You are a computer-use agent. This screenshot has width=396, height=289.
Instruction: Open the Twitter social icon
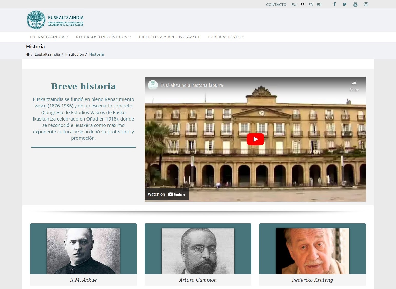click(x=344, y=4)
